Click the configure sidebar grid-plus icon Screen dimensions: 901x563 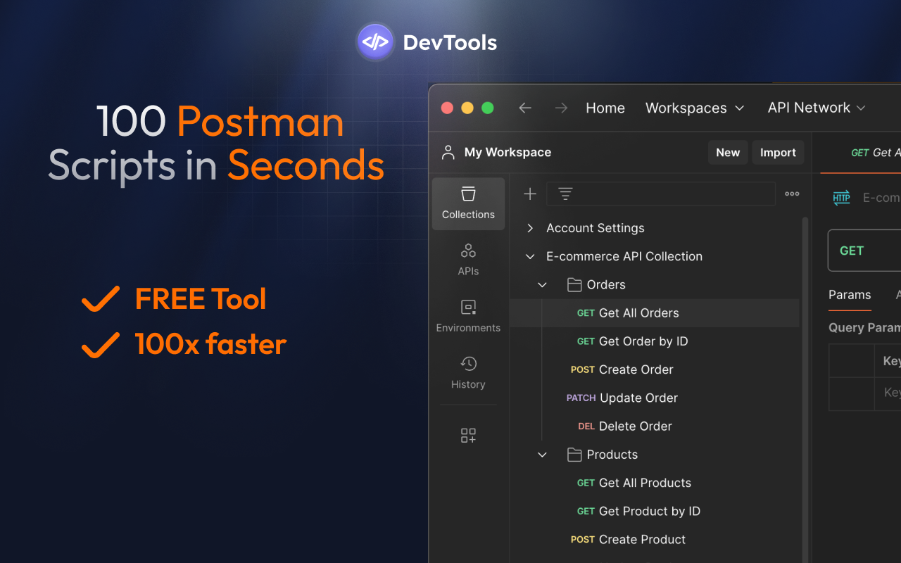[468, 436]
